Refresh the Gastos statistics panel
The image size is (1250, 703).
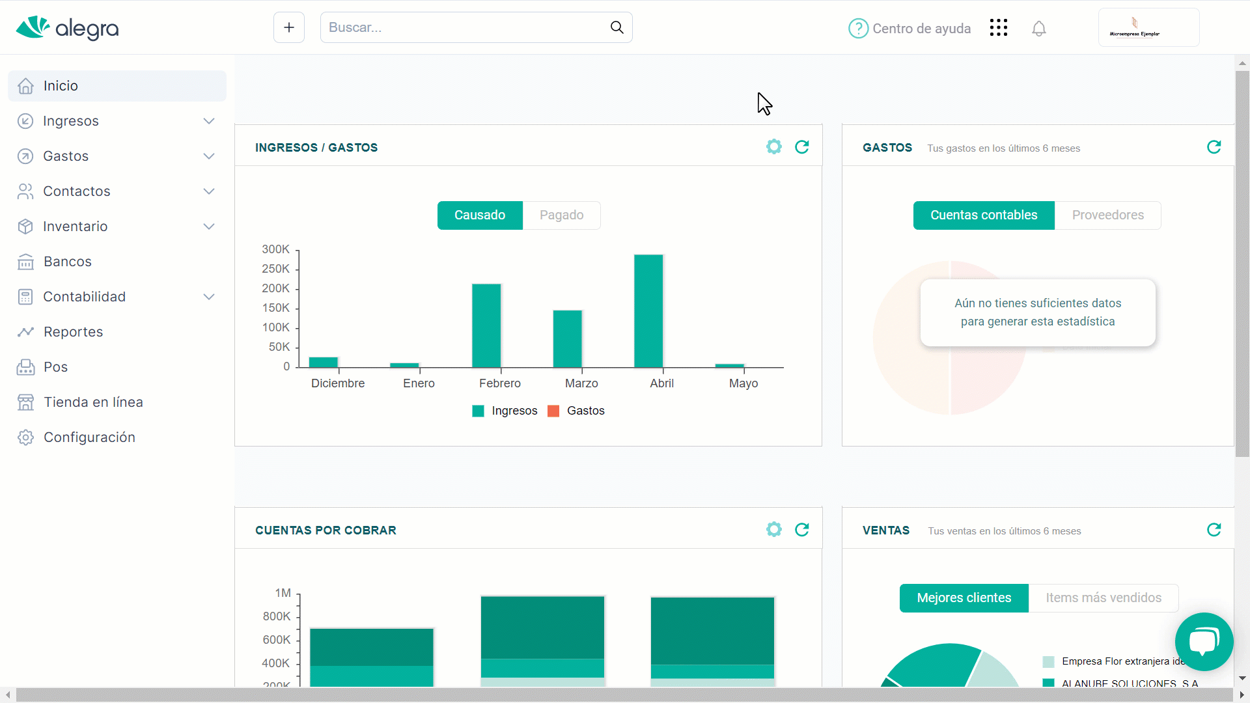click(x=1214, y=146)
